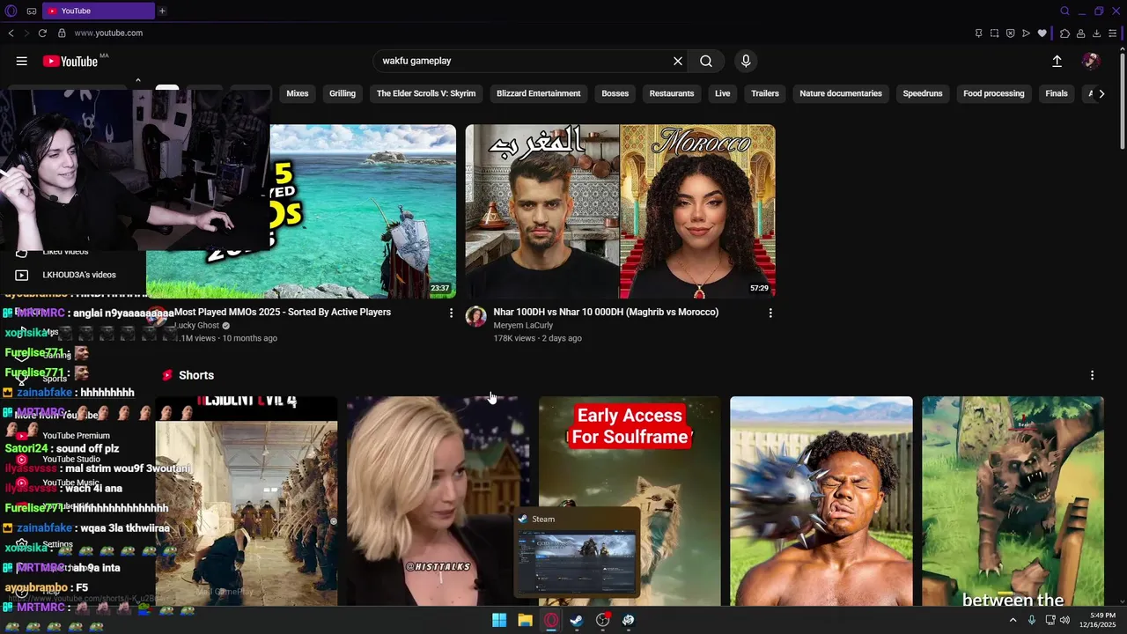Screen dimensions: 1127x634
Task: Play the Most Played MMOs thumbnail
Action: click(x=363, y=211)
